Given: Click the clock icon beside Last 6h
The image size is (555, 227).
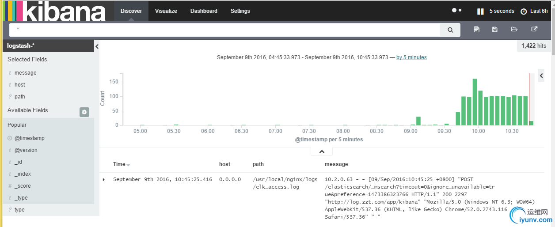Looking at the screenshot, I should 524,11.
